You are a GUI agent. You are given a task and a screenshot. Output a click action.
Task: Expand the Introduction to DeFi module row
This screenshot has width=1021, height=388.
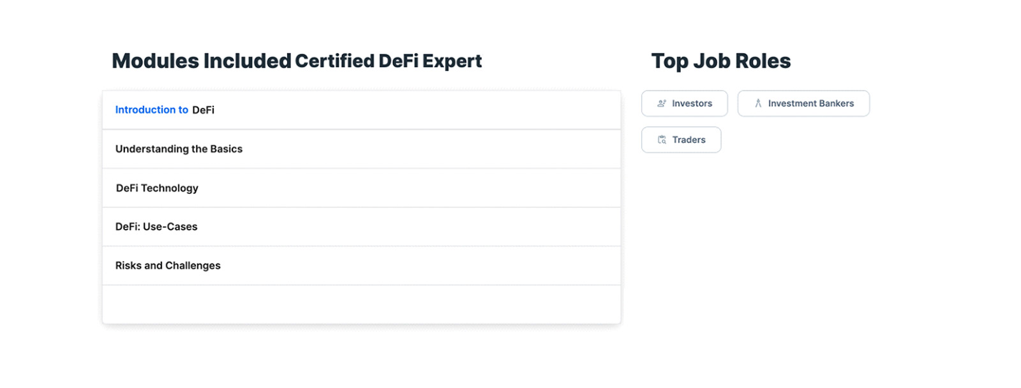tap(361, 110)
